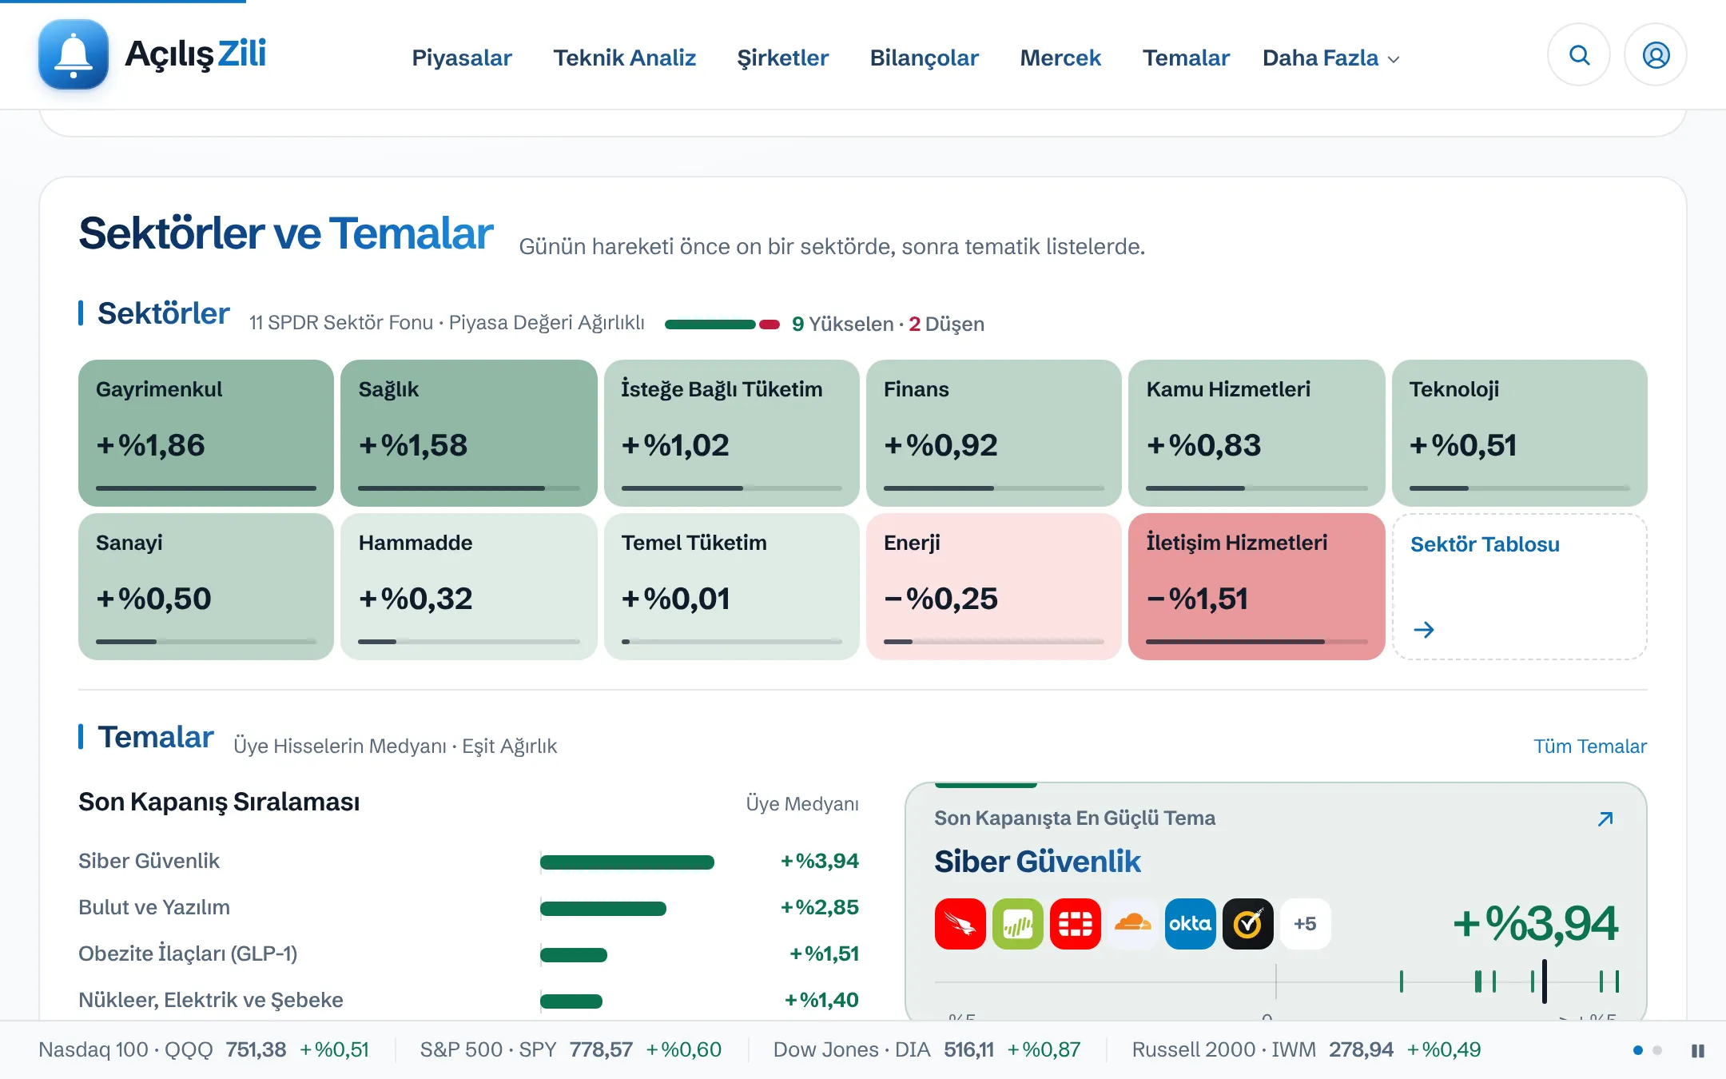Open the Sağlık sector card

point(469,433)
